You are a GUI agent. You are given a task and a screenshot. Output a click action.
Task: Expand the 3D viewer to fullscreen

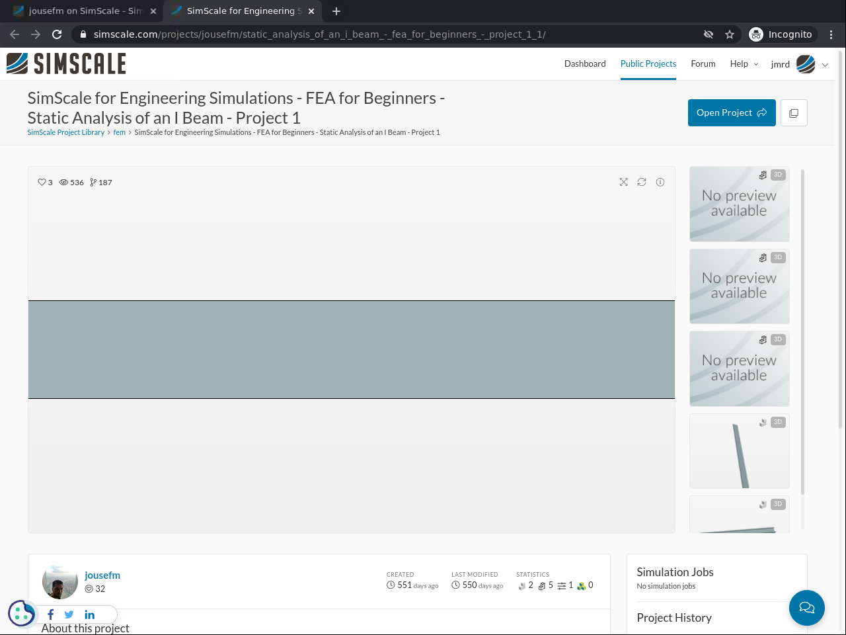(623, 182)
